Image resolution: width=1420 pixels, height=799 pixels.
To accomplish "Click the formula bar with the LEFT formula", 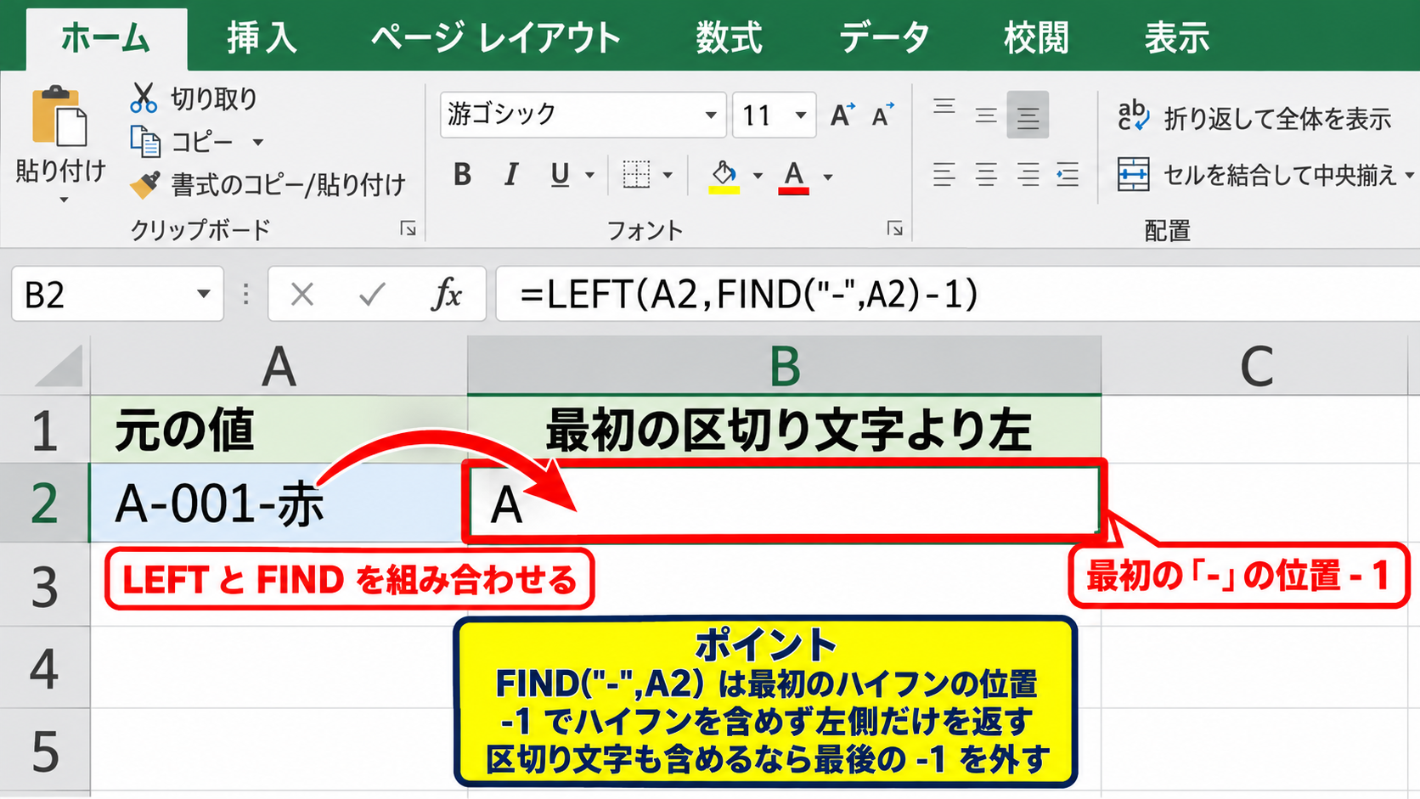I will coord(958,295).
